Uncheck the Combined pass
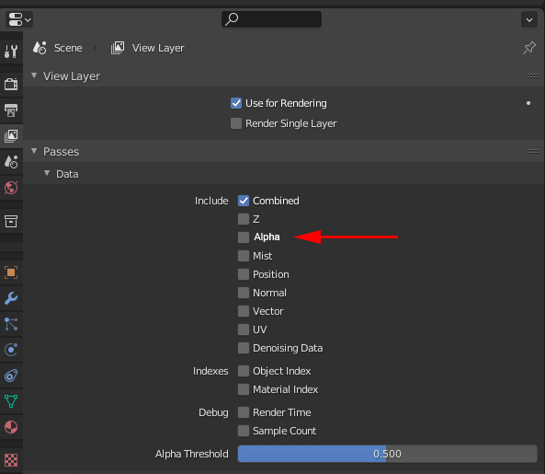Image resolution: width=545 pixels, height=474 pixels. pos(244,201)
